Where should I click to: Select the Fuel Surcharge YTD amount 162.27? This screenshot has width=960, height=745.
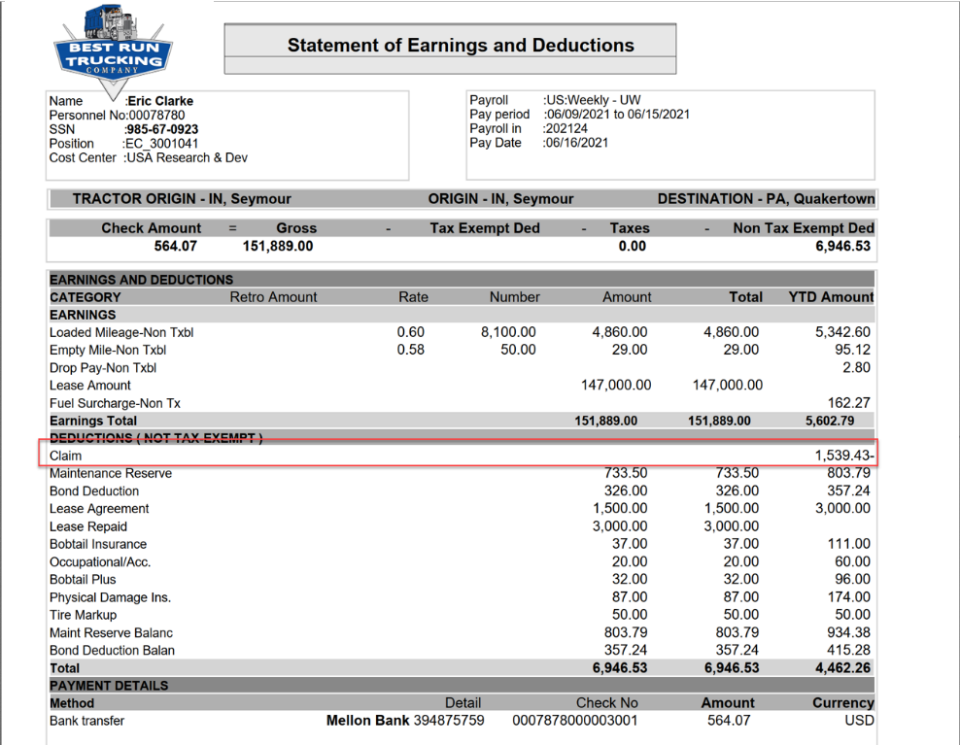pyautogui.click(x=849, y=403)
